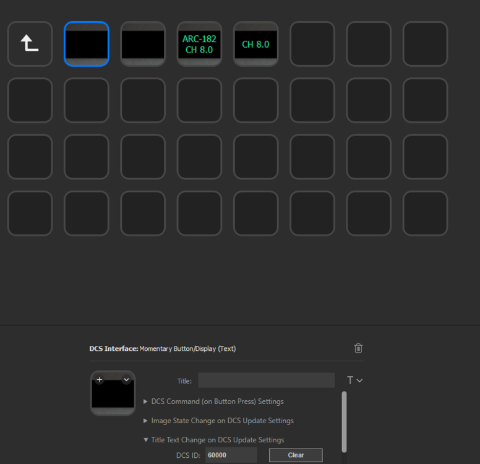
Task: Expand Image State Change on DCS Update Settings
Action: 218,421
